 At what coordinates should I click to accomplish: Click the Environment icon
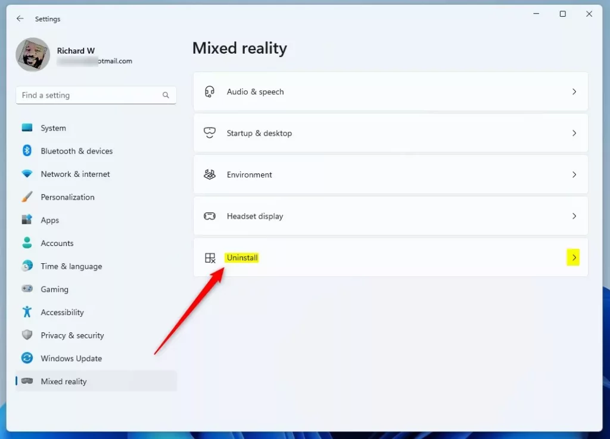tap(209, 175)
